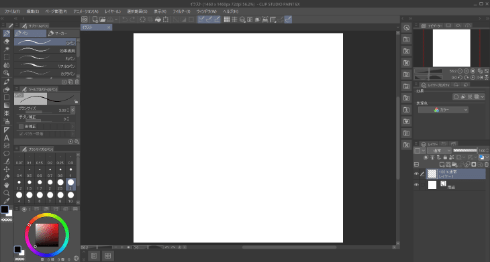Click the Redo arrow in command bar
490x262 pixels.
(x=132, y=19)
